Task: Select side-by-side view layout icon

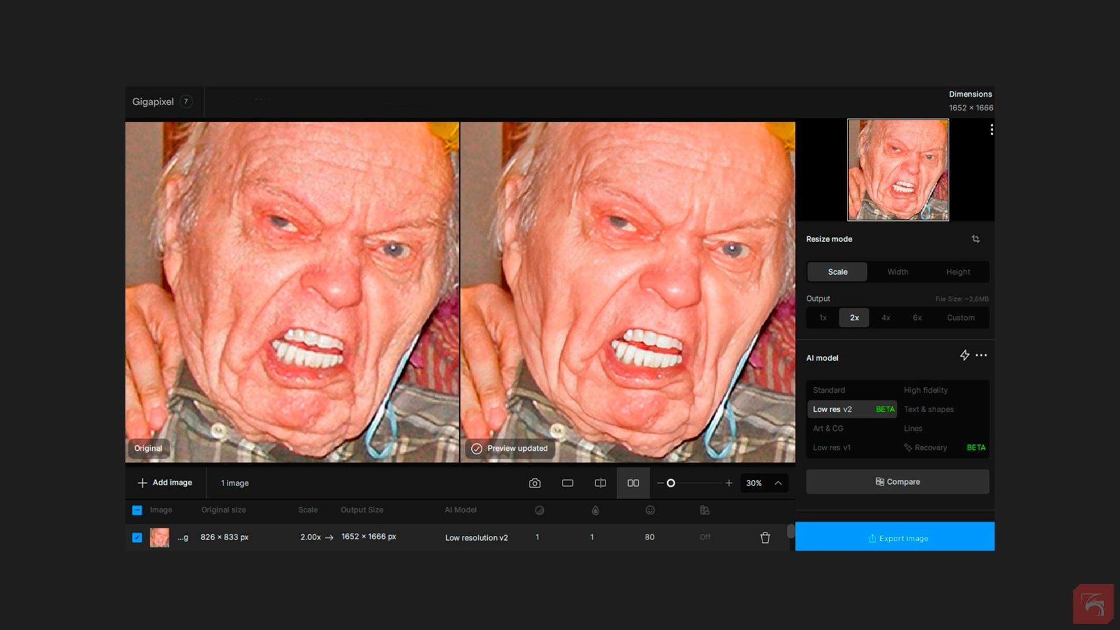Action: click(633, 483)
